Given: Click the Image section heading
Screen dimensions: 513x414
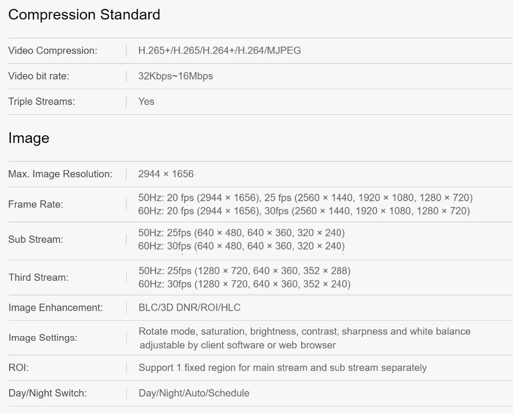Looking at the screenshot, I should (29, 138).
